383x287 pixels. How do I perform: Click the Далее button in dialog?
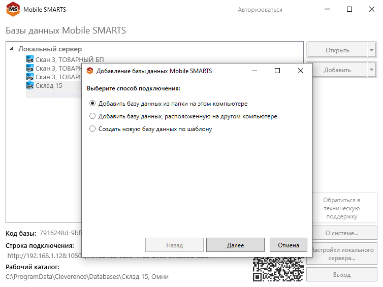click(x=235, y=245)
